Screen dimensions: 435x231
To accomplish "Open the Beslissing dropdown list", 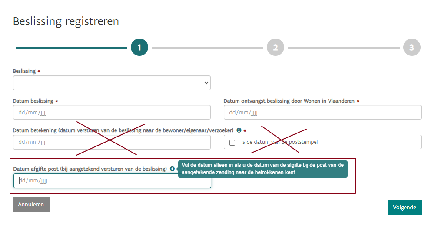I will pos(112,83).
